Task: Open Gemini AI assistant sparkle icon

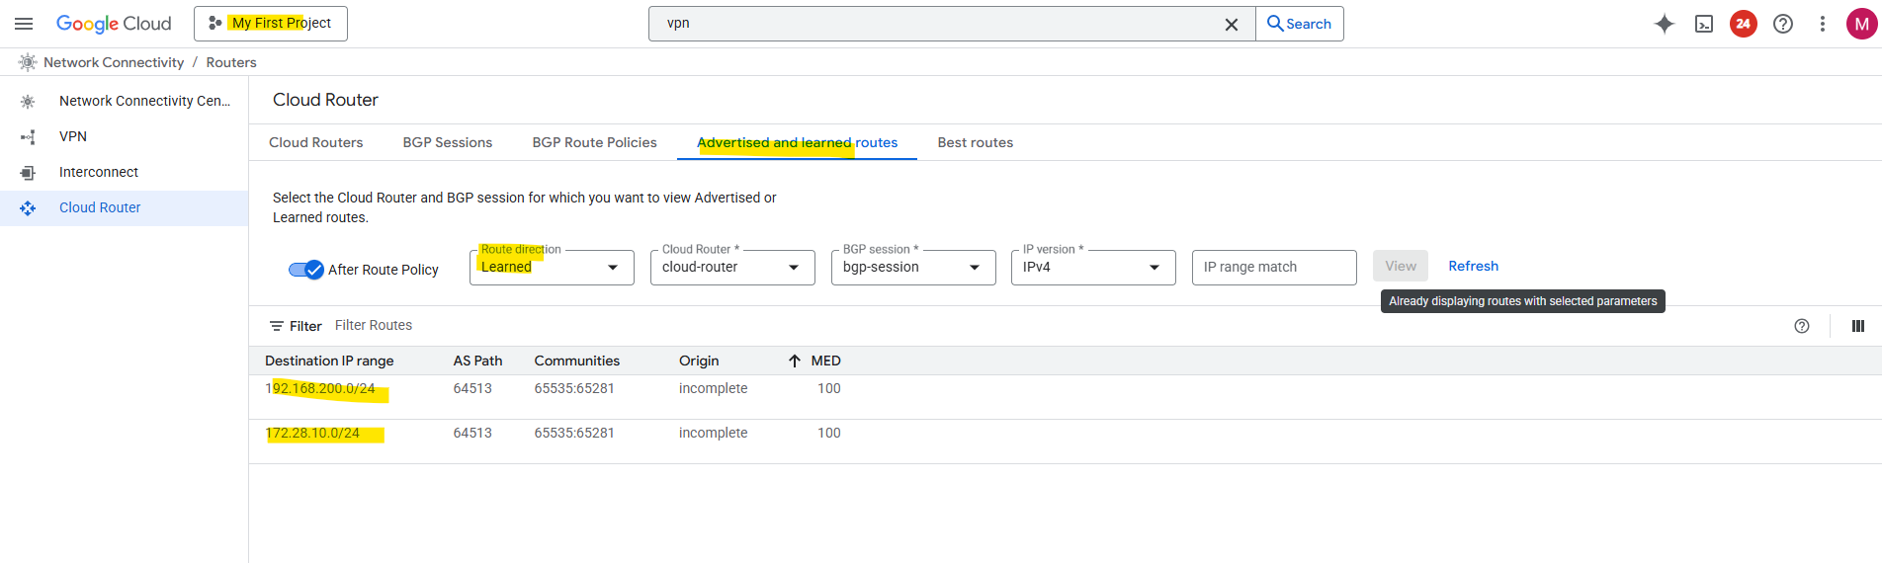Action: coord(1665,24)
